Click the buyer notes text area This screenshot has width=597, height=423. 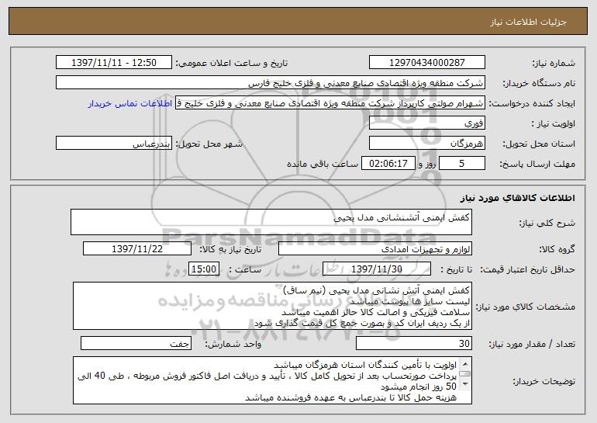pyautogui.click(x=272, y=380)
